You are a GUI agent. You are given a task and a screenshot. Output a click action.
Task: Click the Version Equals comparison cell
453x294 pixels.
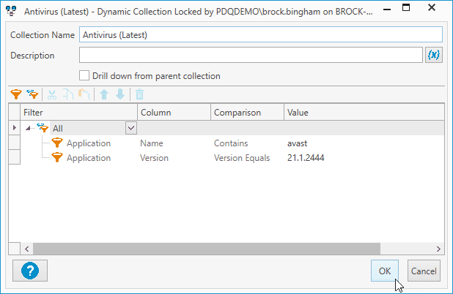coord(242,158)
